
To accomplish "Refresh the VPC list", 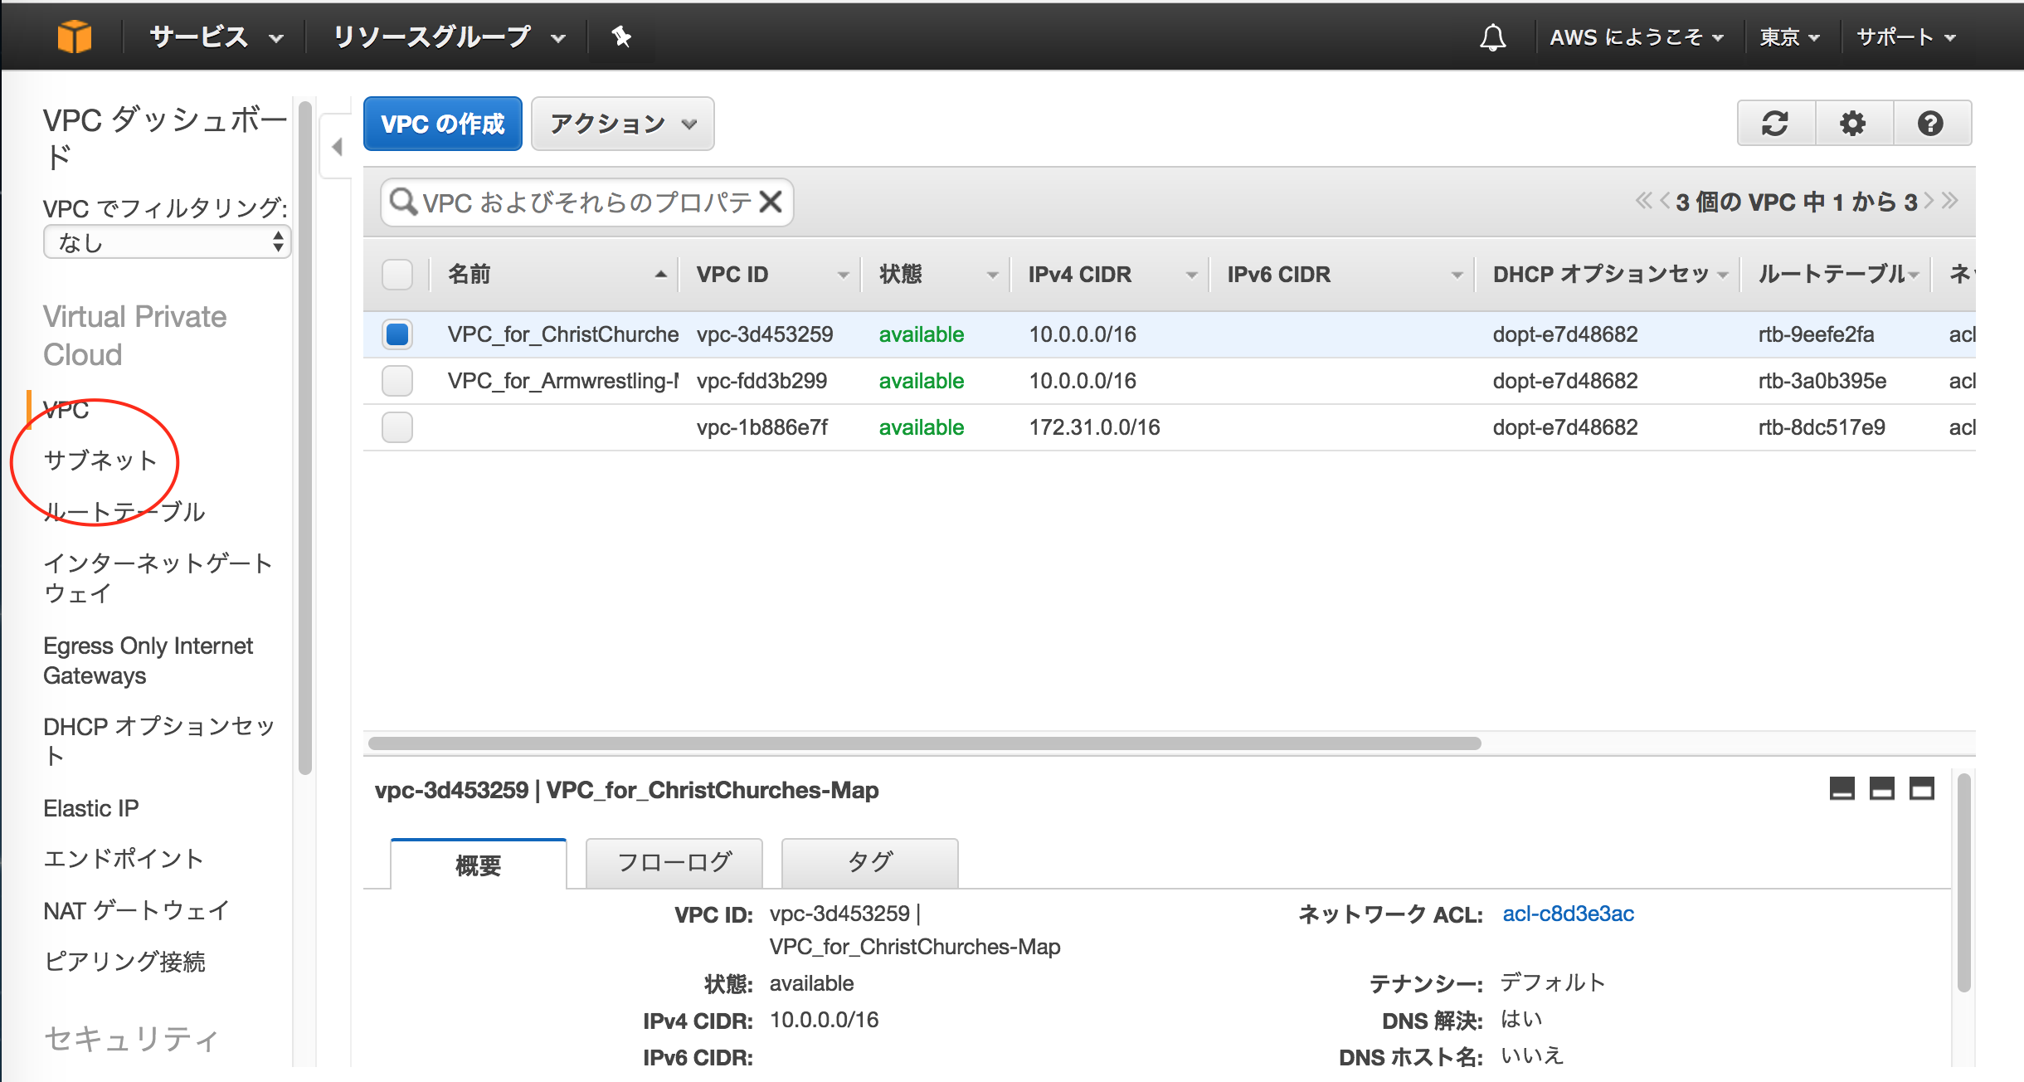I will pyautogui.click(x=1775, y=124).
